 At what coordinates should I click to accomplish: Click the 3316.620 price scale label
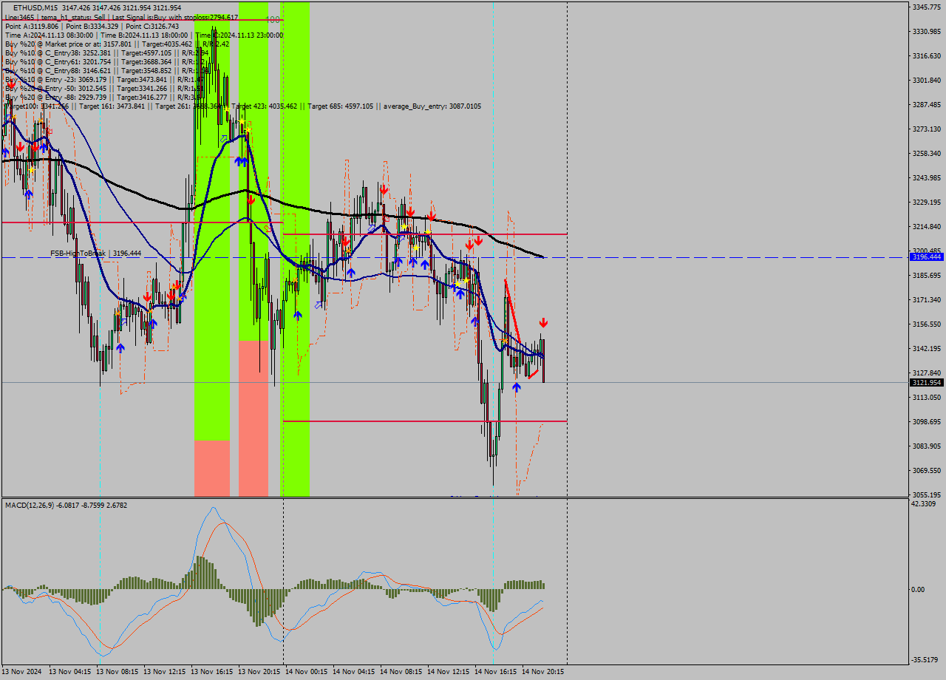[928, 55]
